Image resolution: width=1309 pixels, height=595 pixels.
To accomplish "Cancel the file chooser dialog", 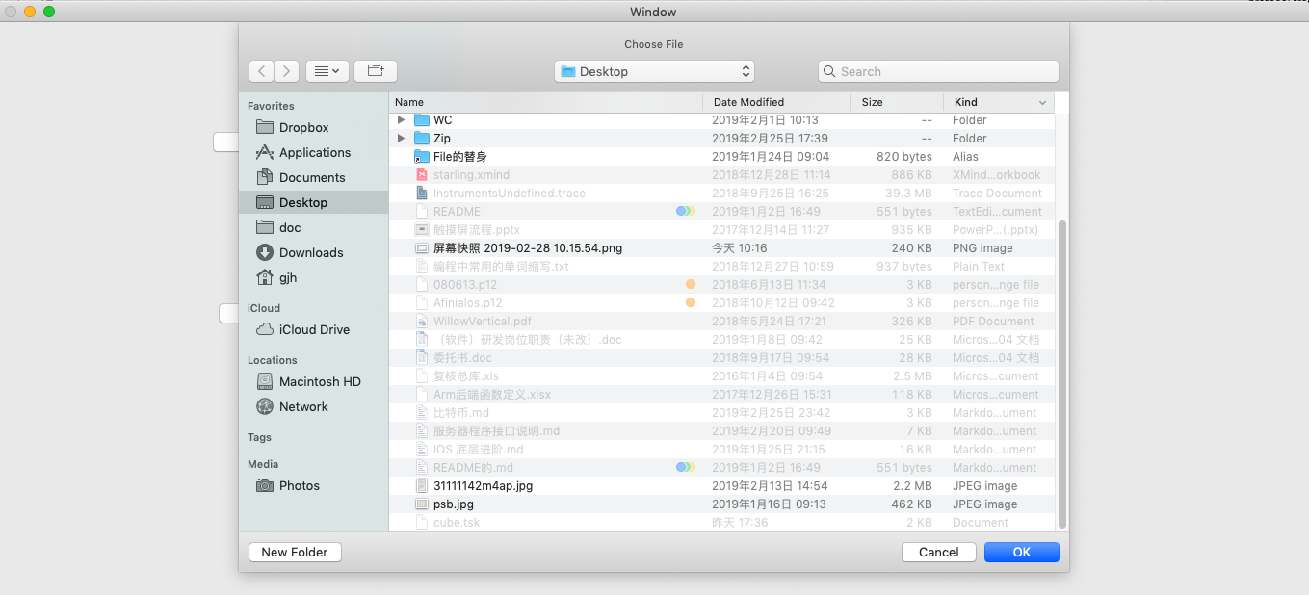I will [x=938, y=552].
